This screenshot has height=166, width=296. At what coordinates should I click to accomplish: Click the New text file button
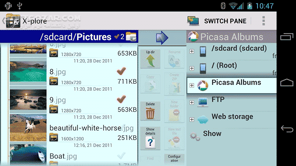tap(174, 138)
